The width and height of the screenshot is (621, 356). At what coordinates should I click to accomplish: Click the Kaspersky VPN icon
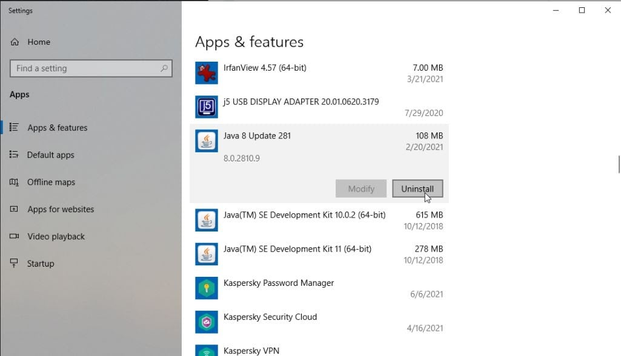click(207, 351)
